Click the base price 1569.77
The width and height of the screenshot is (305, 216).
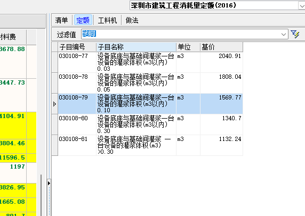tap(230, 97)
